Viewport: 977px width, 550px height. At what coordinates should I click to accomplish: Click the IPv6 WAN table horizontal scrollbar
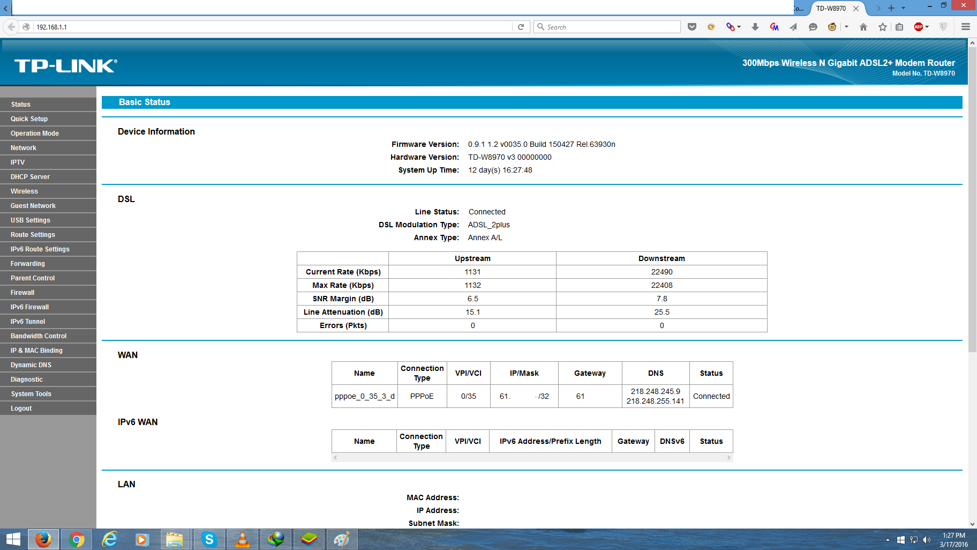(x=532, y=457)
